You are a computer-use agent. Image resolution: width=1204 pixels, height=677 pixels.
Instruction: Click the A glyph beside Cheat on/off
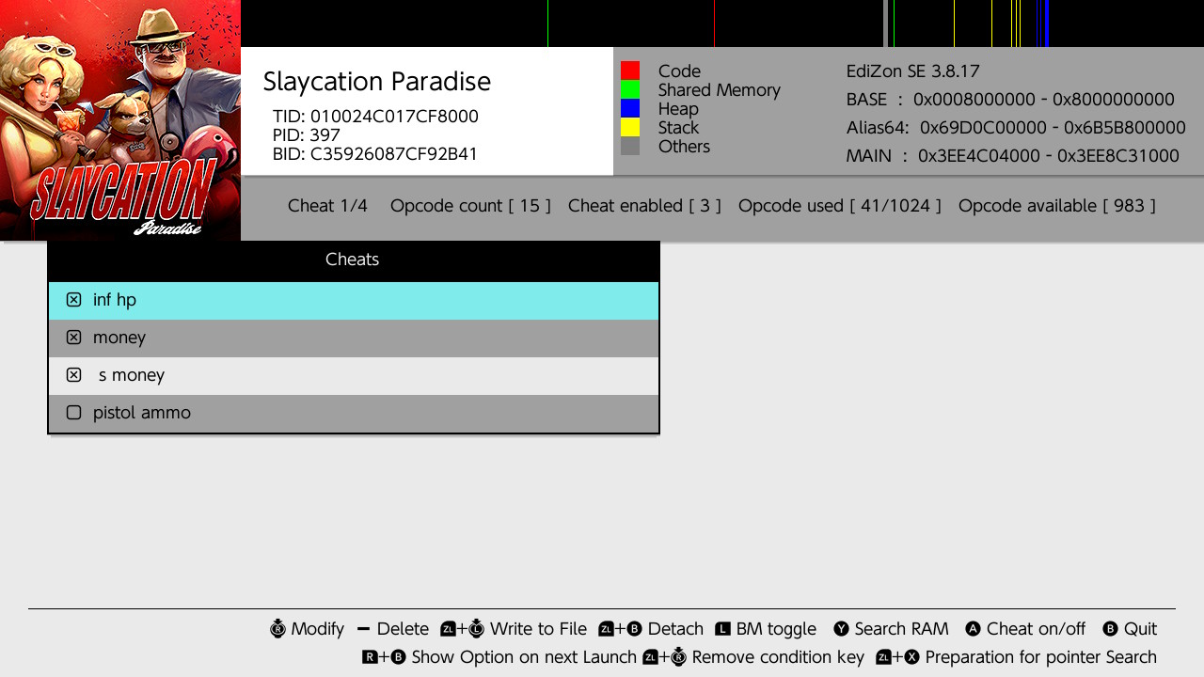click(974, 629)
